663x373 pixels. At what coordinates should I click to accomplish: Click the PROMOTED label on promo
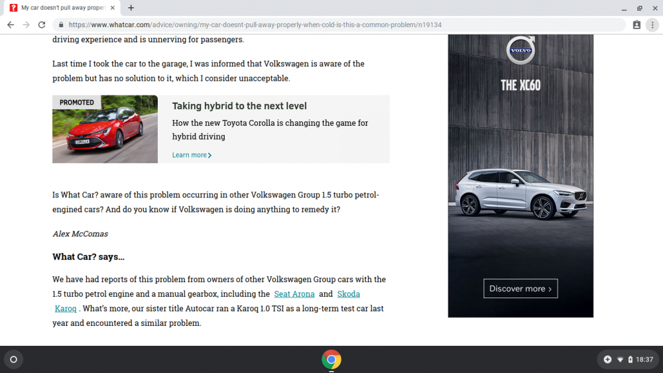coord(76,102)
